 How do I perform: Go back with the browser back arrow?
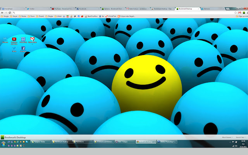point(2,13)
